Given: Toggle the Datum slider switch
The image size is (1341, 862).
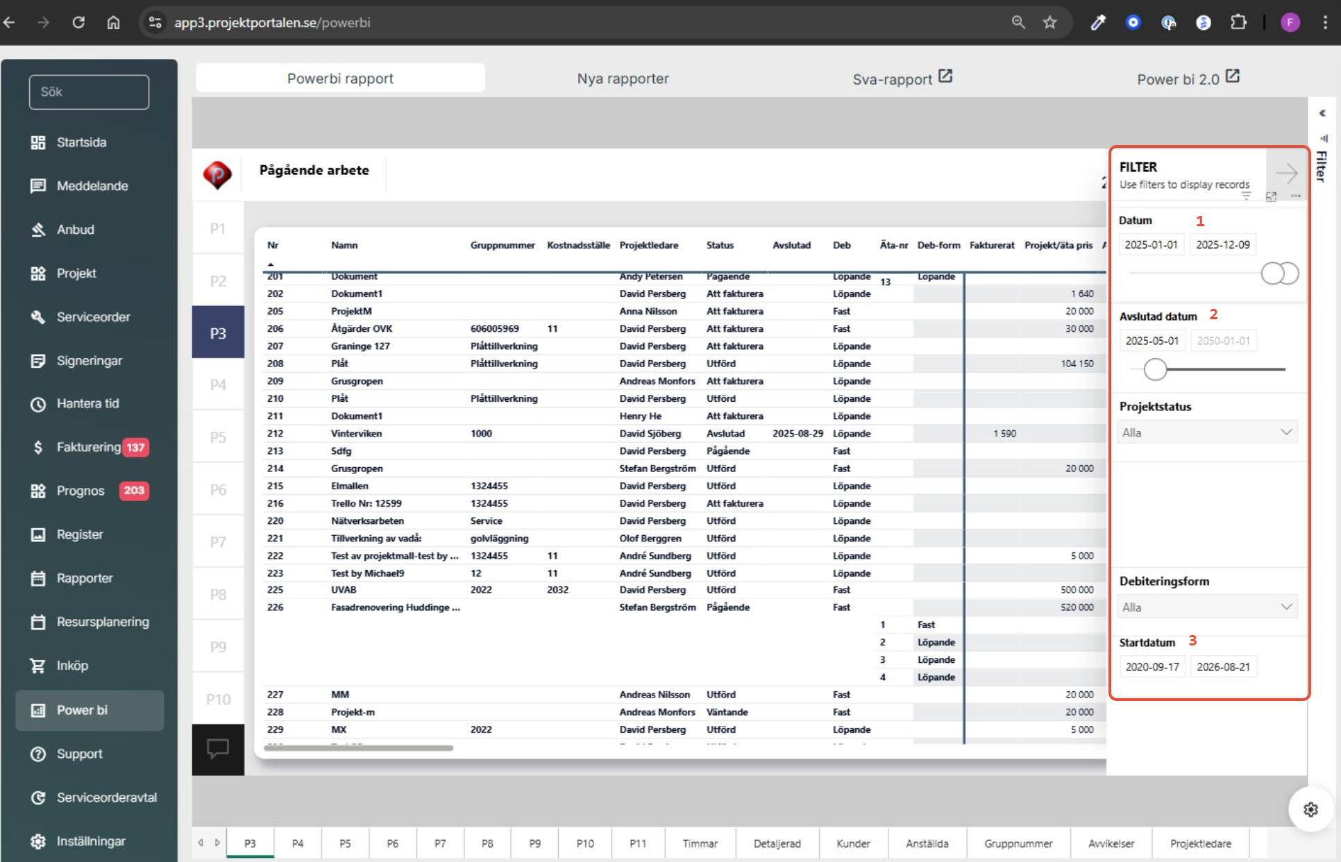Looking at the screenshot, I should coord(1279,273).
